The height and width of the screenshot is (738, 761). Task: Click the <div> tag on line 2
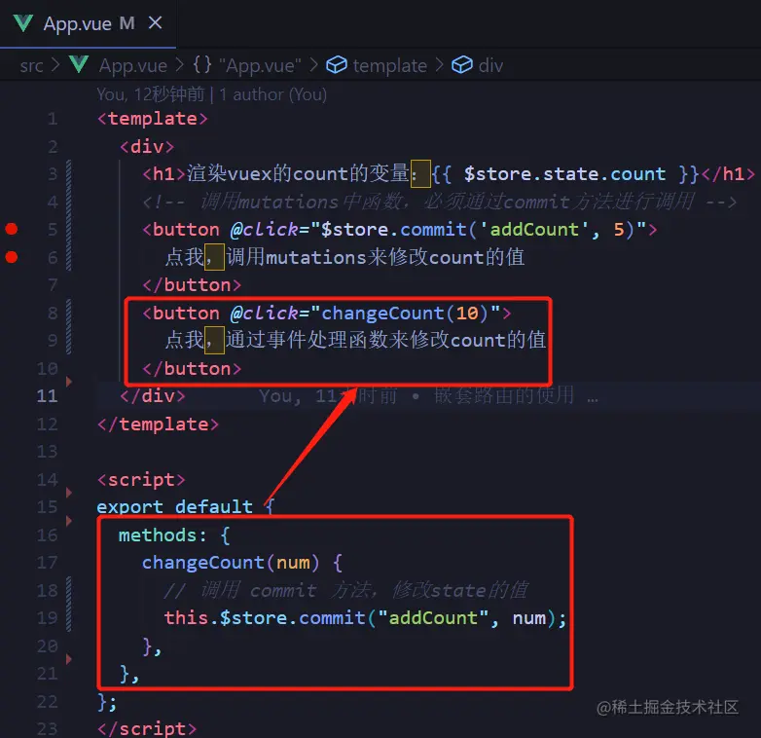click(x=147, y=147)
